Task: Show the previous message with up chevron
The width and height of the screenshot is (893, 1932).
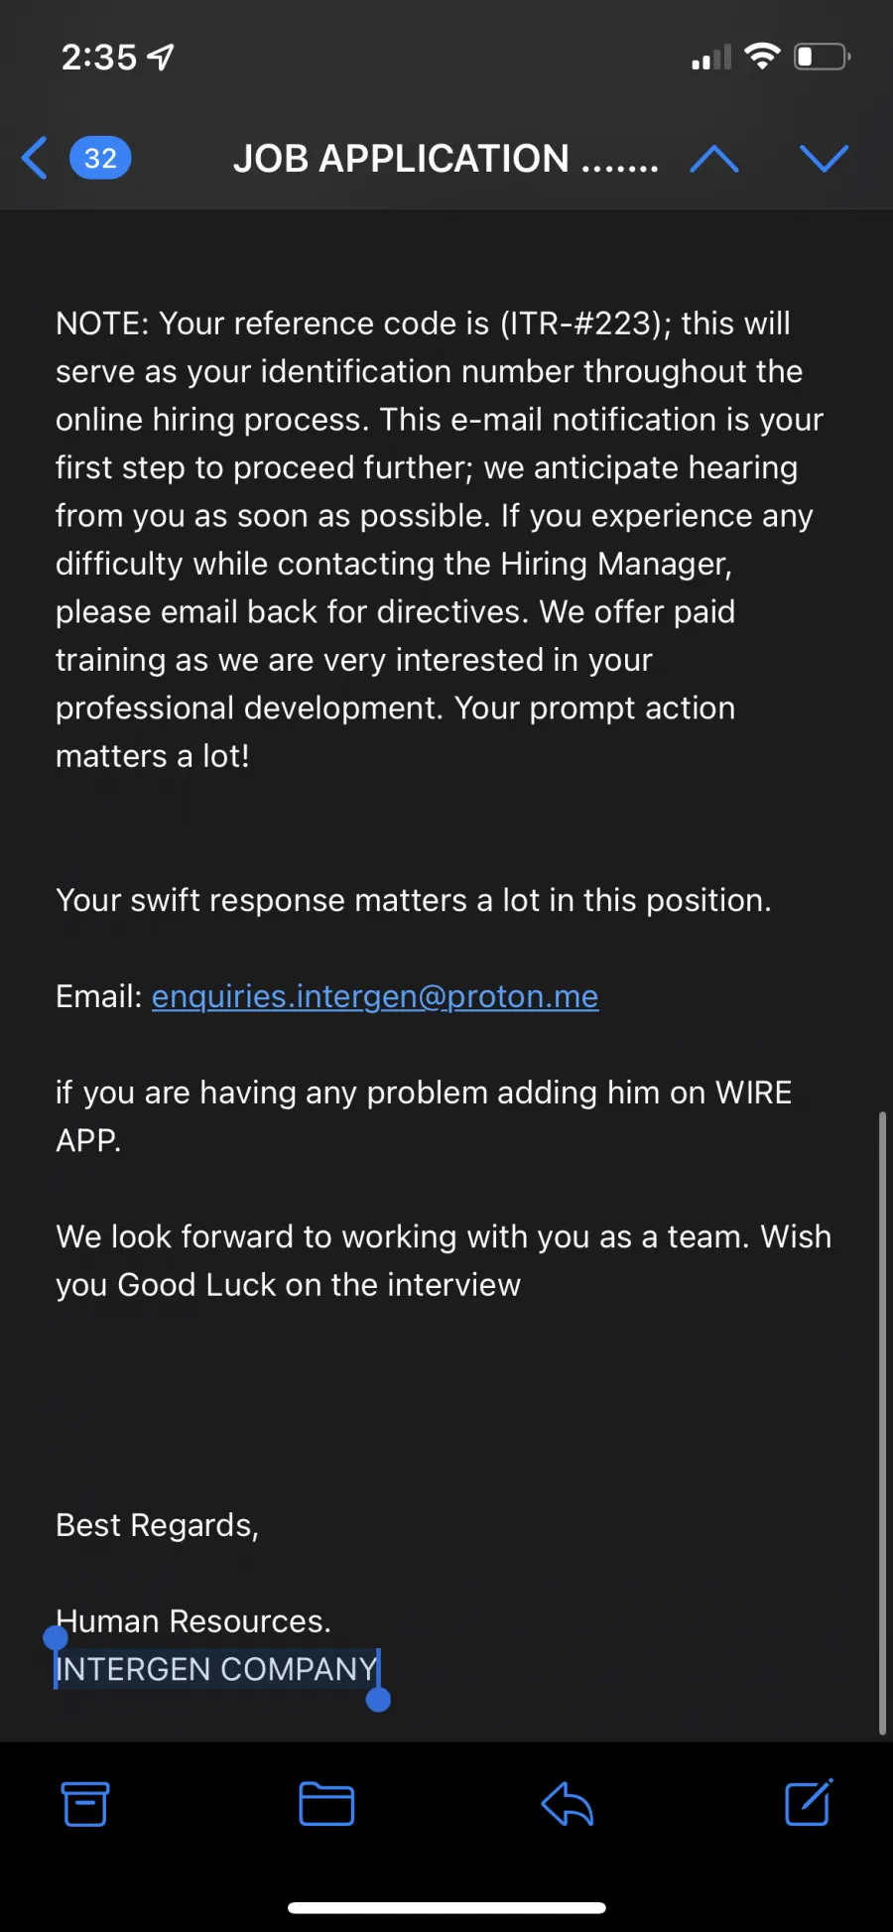Action: click(x=714, y=159)
